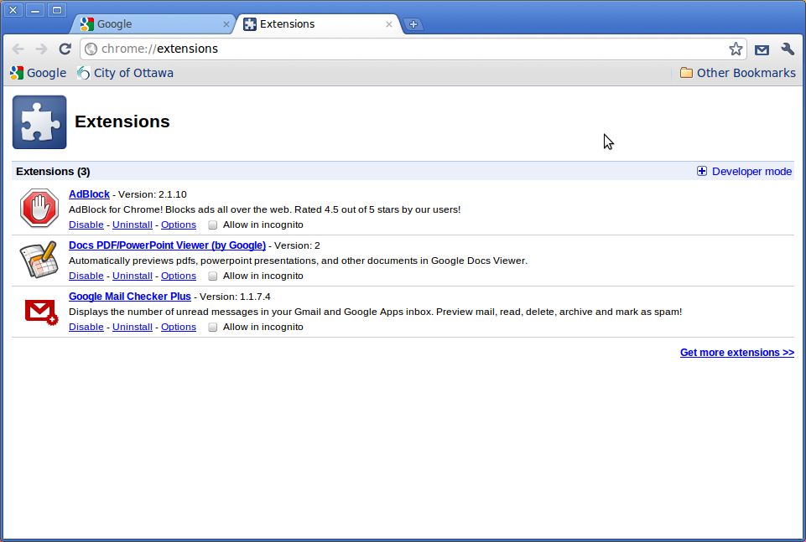
Task: Click the AdBlock version 2.1.10 text
Action: (x=152, y=194)
